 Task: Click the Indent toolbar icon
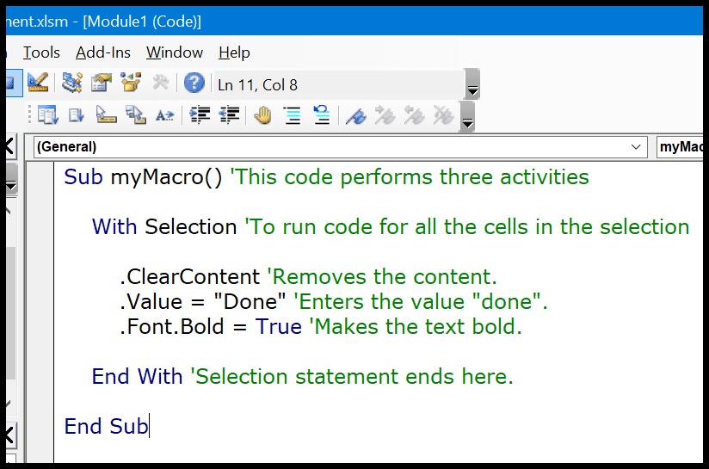pyautogui.click(x=200, y=115)
